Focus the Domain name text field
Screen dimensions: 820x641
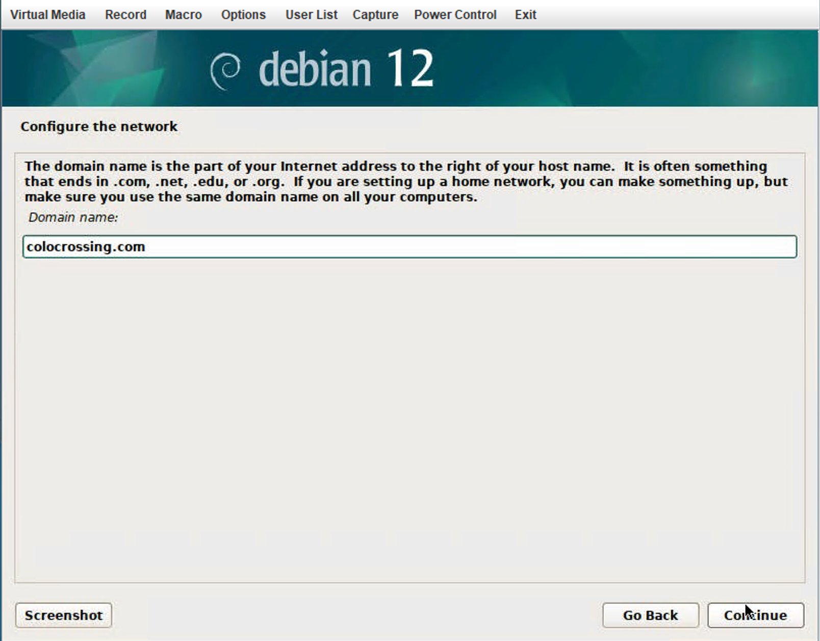[459, 247]
